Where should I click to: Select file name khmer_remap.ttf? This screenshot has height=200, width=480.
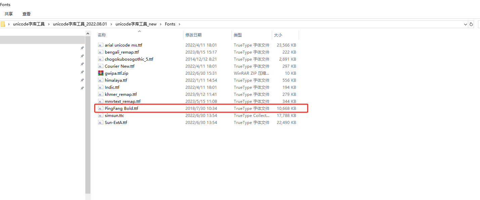click(121, 94)
